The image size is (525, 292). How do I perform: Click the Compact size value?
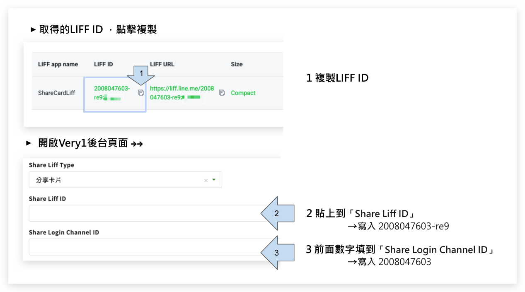(243, 93)
